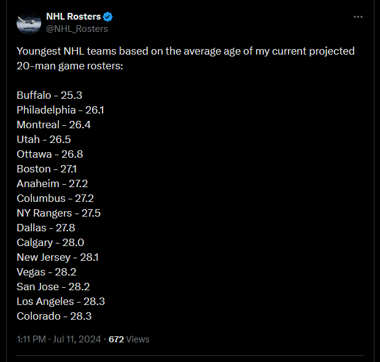Viewport: 380px width, 362px height.
Task: Point to the Utah - 26.5 entry
Action: pos(44,139)
